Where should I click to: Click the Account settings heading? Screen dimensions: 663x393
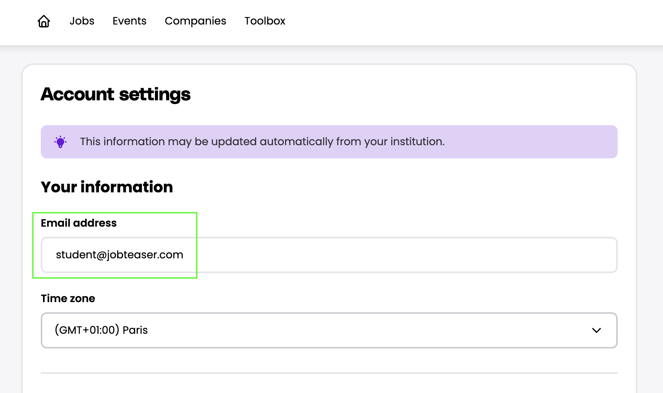tap(116, 94)
